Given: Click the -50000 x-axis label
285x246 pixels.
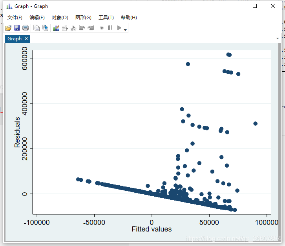Looking at the screenshot, I should point(94,222).
